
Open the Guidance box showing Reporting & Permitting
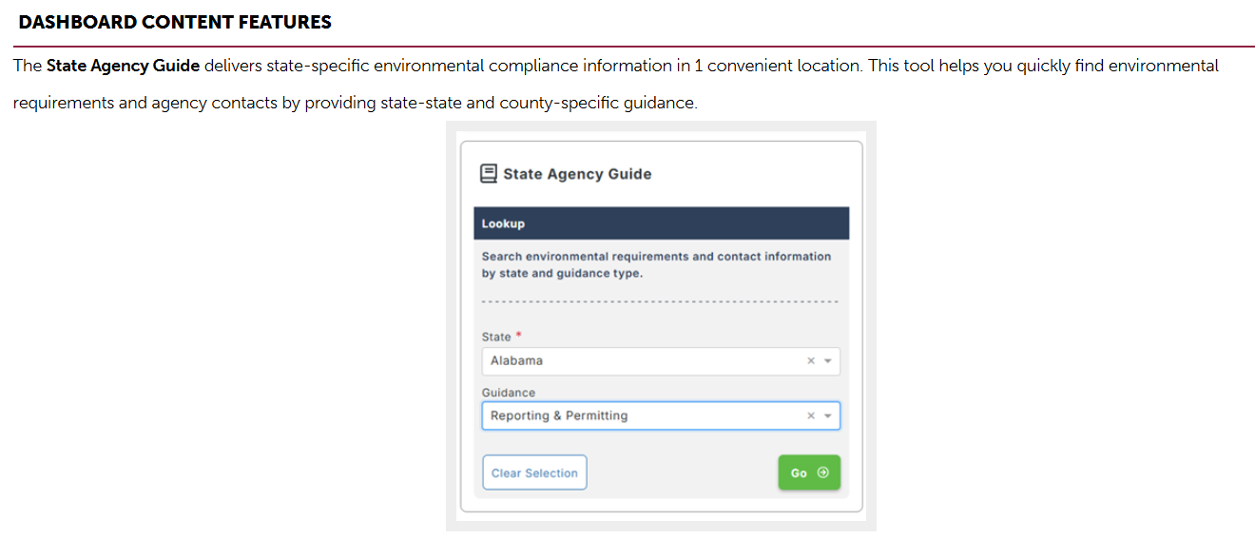pos(661,416)
